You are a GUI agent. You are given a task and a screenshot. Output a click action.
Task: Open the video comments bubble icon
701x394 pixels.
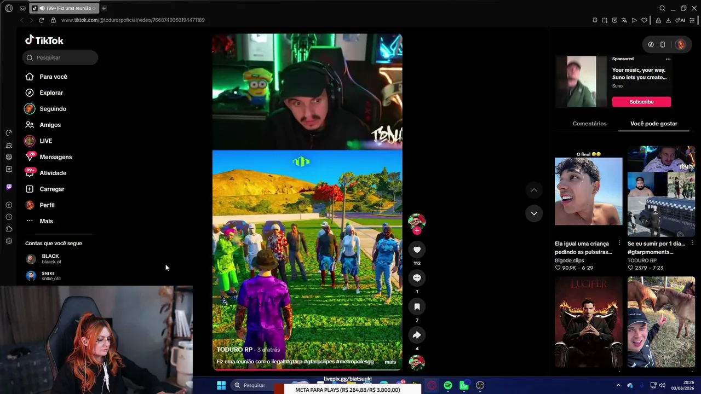click(x=417, y=278)
